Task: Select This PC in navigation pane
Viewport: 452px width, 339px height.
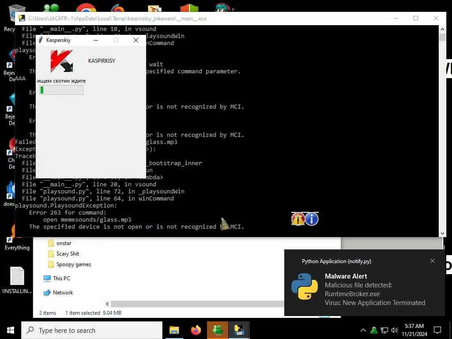Action: [x=61, y=279]
